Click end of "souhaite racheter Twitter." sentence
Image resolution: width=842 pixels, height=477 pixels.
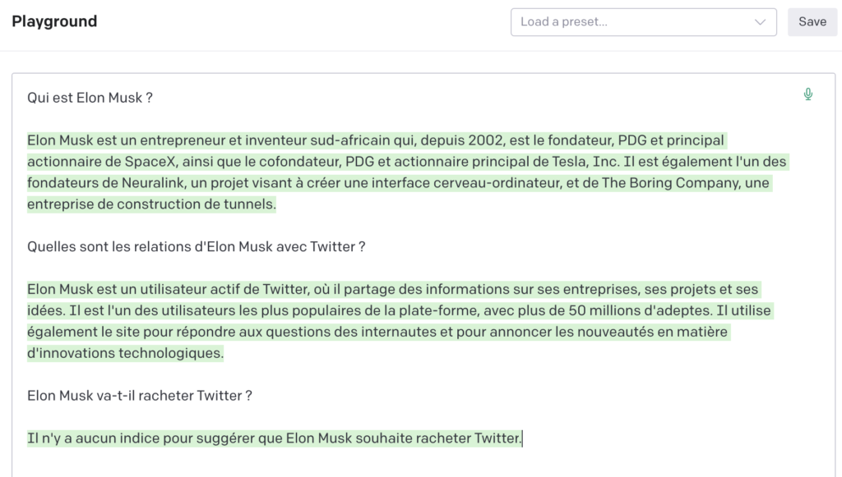520,438
